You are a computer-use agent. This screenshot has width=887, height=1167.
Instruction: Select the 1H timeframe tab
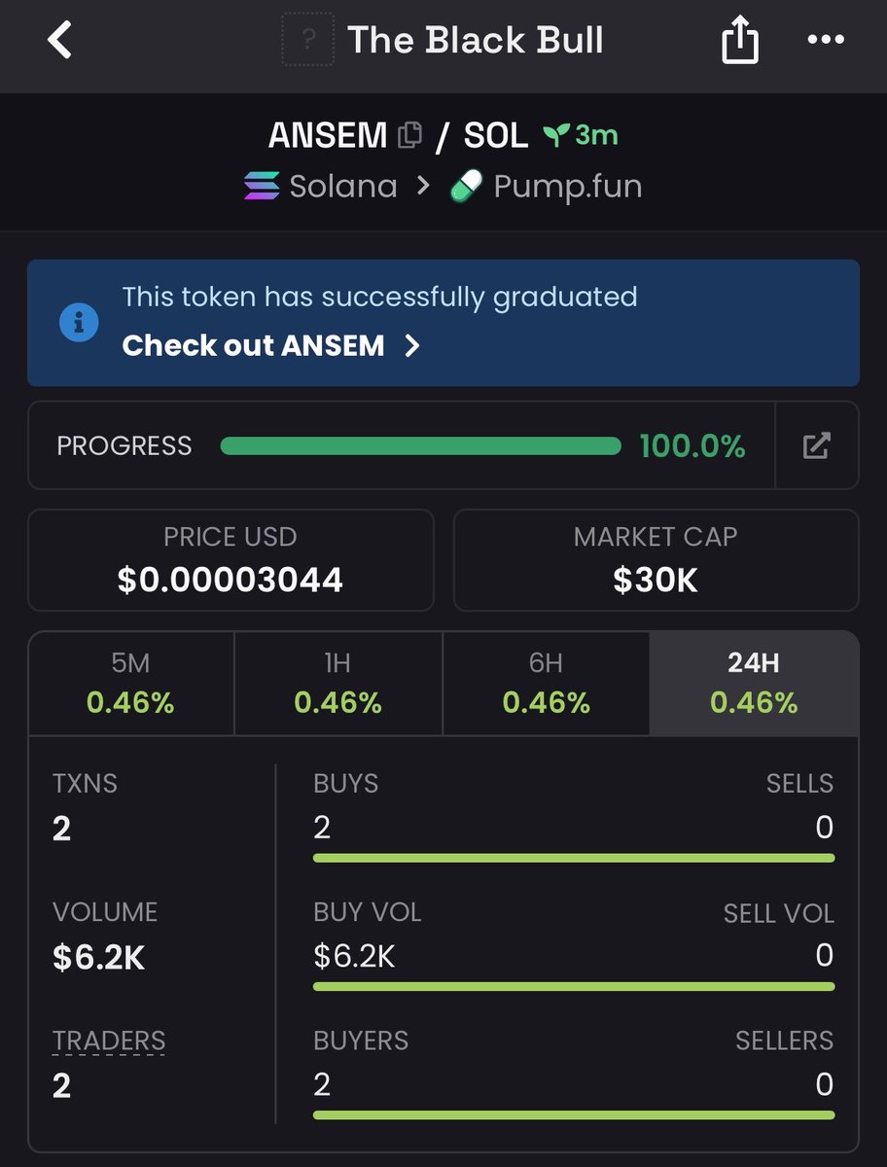coord(337,683)
